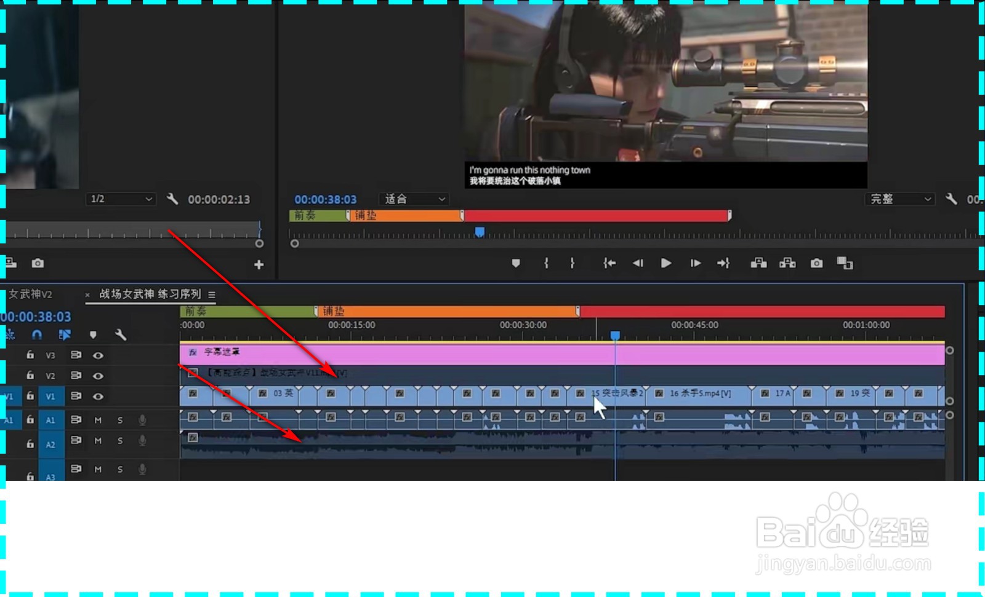The width and height of the screenshot is (985, 597).
Task: Click the A1 source patch indicator
Action: (x=9, y=420)
